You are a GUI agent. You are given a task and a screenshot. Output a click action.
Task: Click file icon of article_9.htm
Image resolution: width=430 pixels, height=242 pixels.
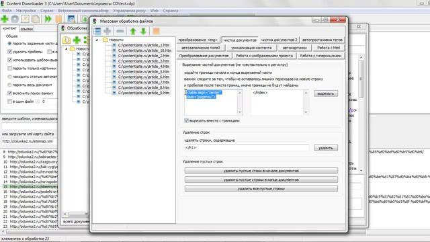point(114,93)
